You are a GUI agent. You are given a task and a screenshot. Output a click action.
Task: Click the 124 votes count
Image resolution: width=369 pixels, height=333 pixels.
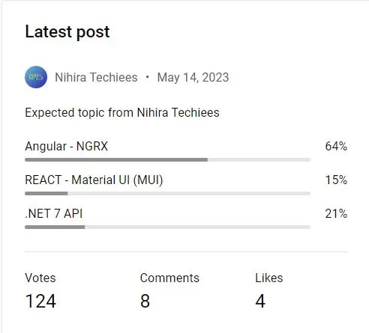(40, 301)
